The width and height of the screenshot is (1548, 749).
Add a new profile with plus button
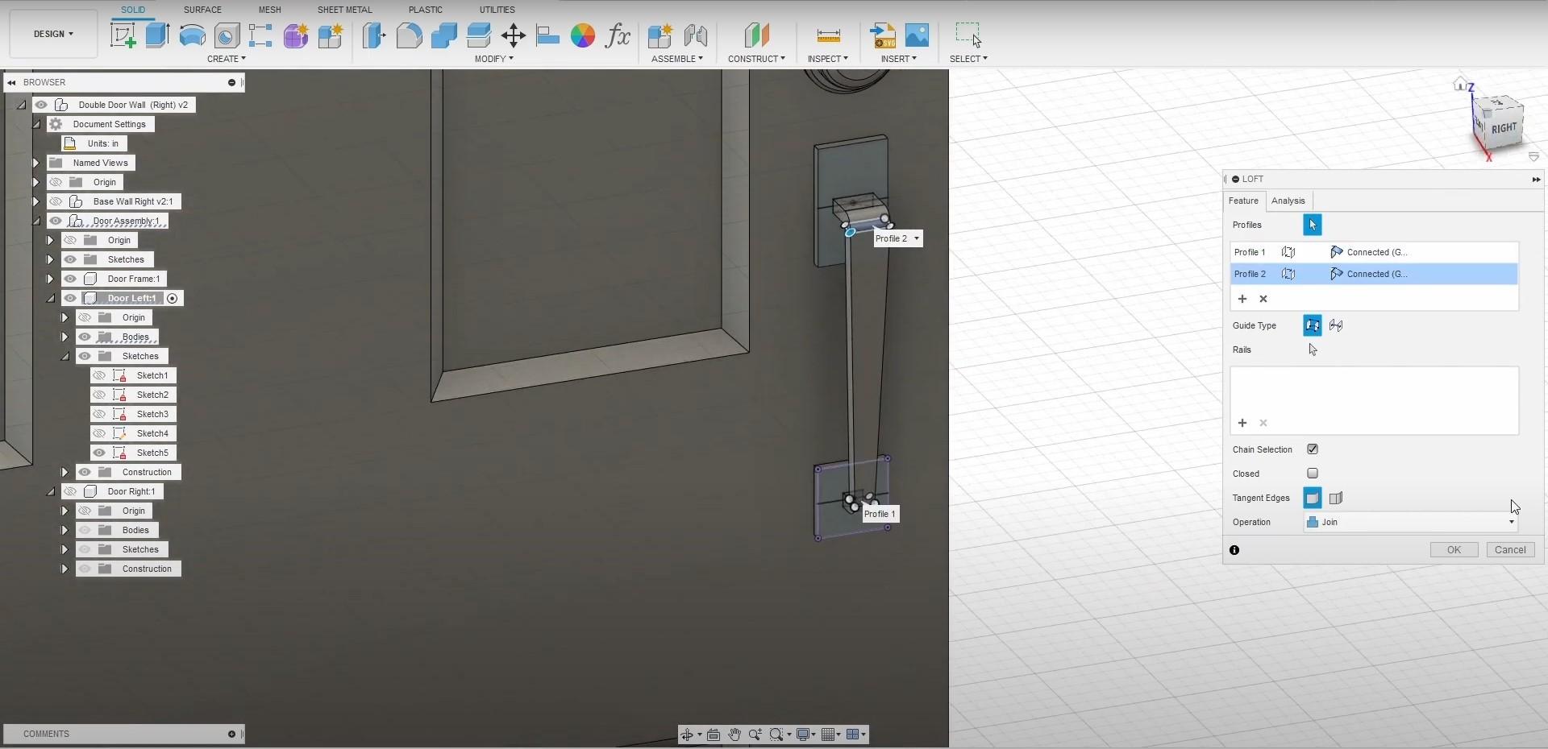click(1242, 299)
